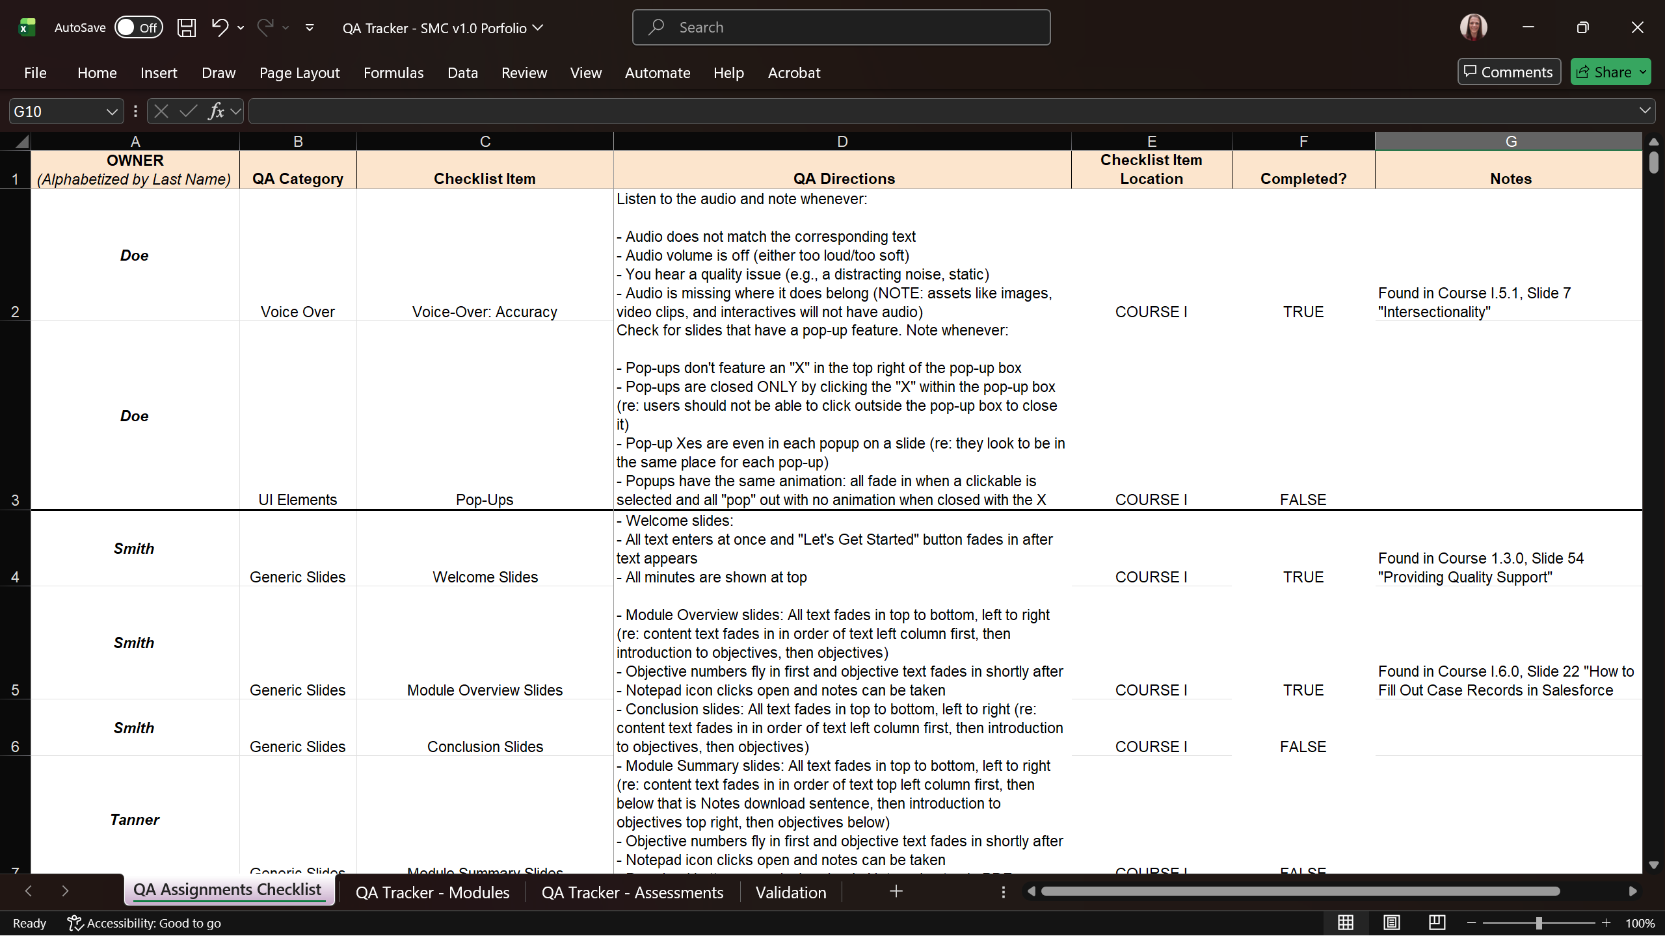This screenshot has width=1665, height=936.
Task: Switch to QA Tracker - Modules sheet
Action: point(433,892)
